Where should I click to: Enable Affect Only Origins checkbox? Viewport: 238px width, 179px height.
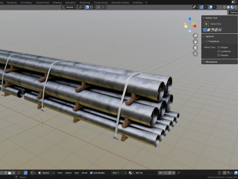(x=219, y=47)
